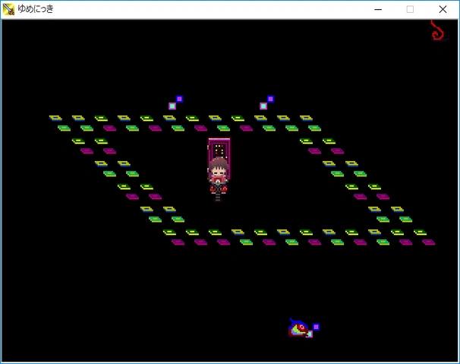The image size is (460, 364).
Task: Click the Yume Nikki window title icon
Action: coord(8,9)
